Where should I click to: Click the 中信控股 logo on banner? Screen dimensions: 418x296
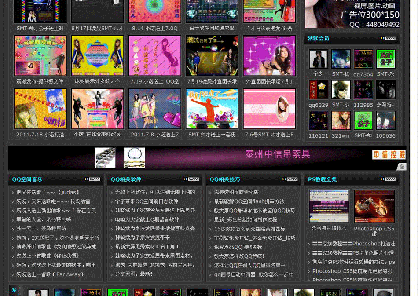tap(389, 154)
